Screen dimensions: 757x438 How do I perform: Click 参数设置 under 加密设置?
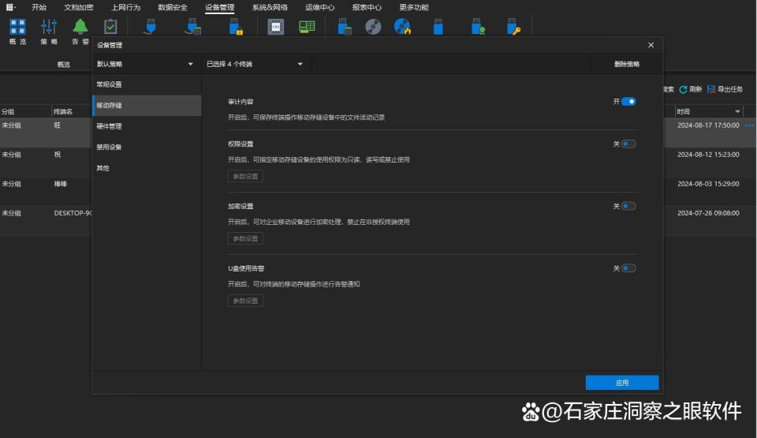click(245, 238)
